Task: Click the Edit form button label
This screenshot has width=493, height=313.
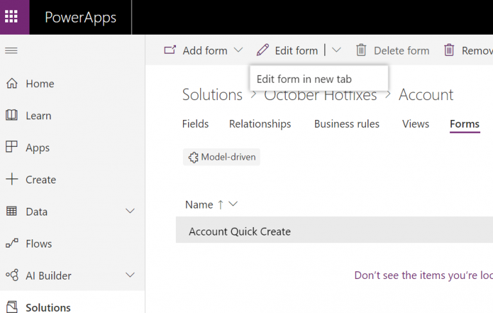Action: pyautogui.click(x=296, y=51)
